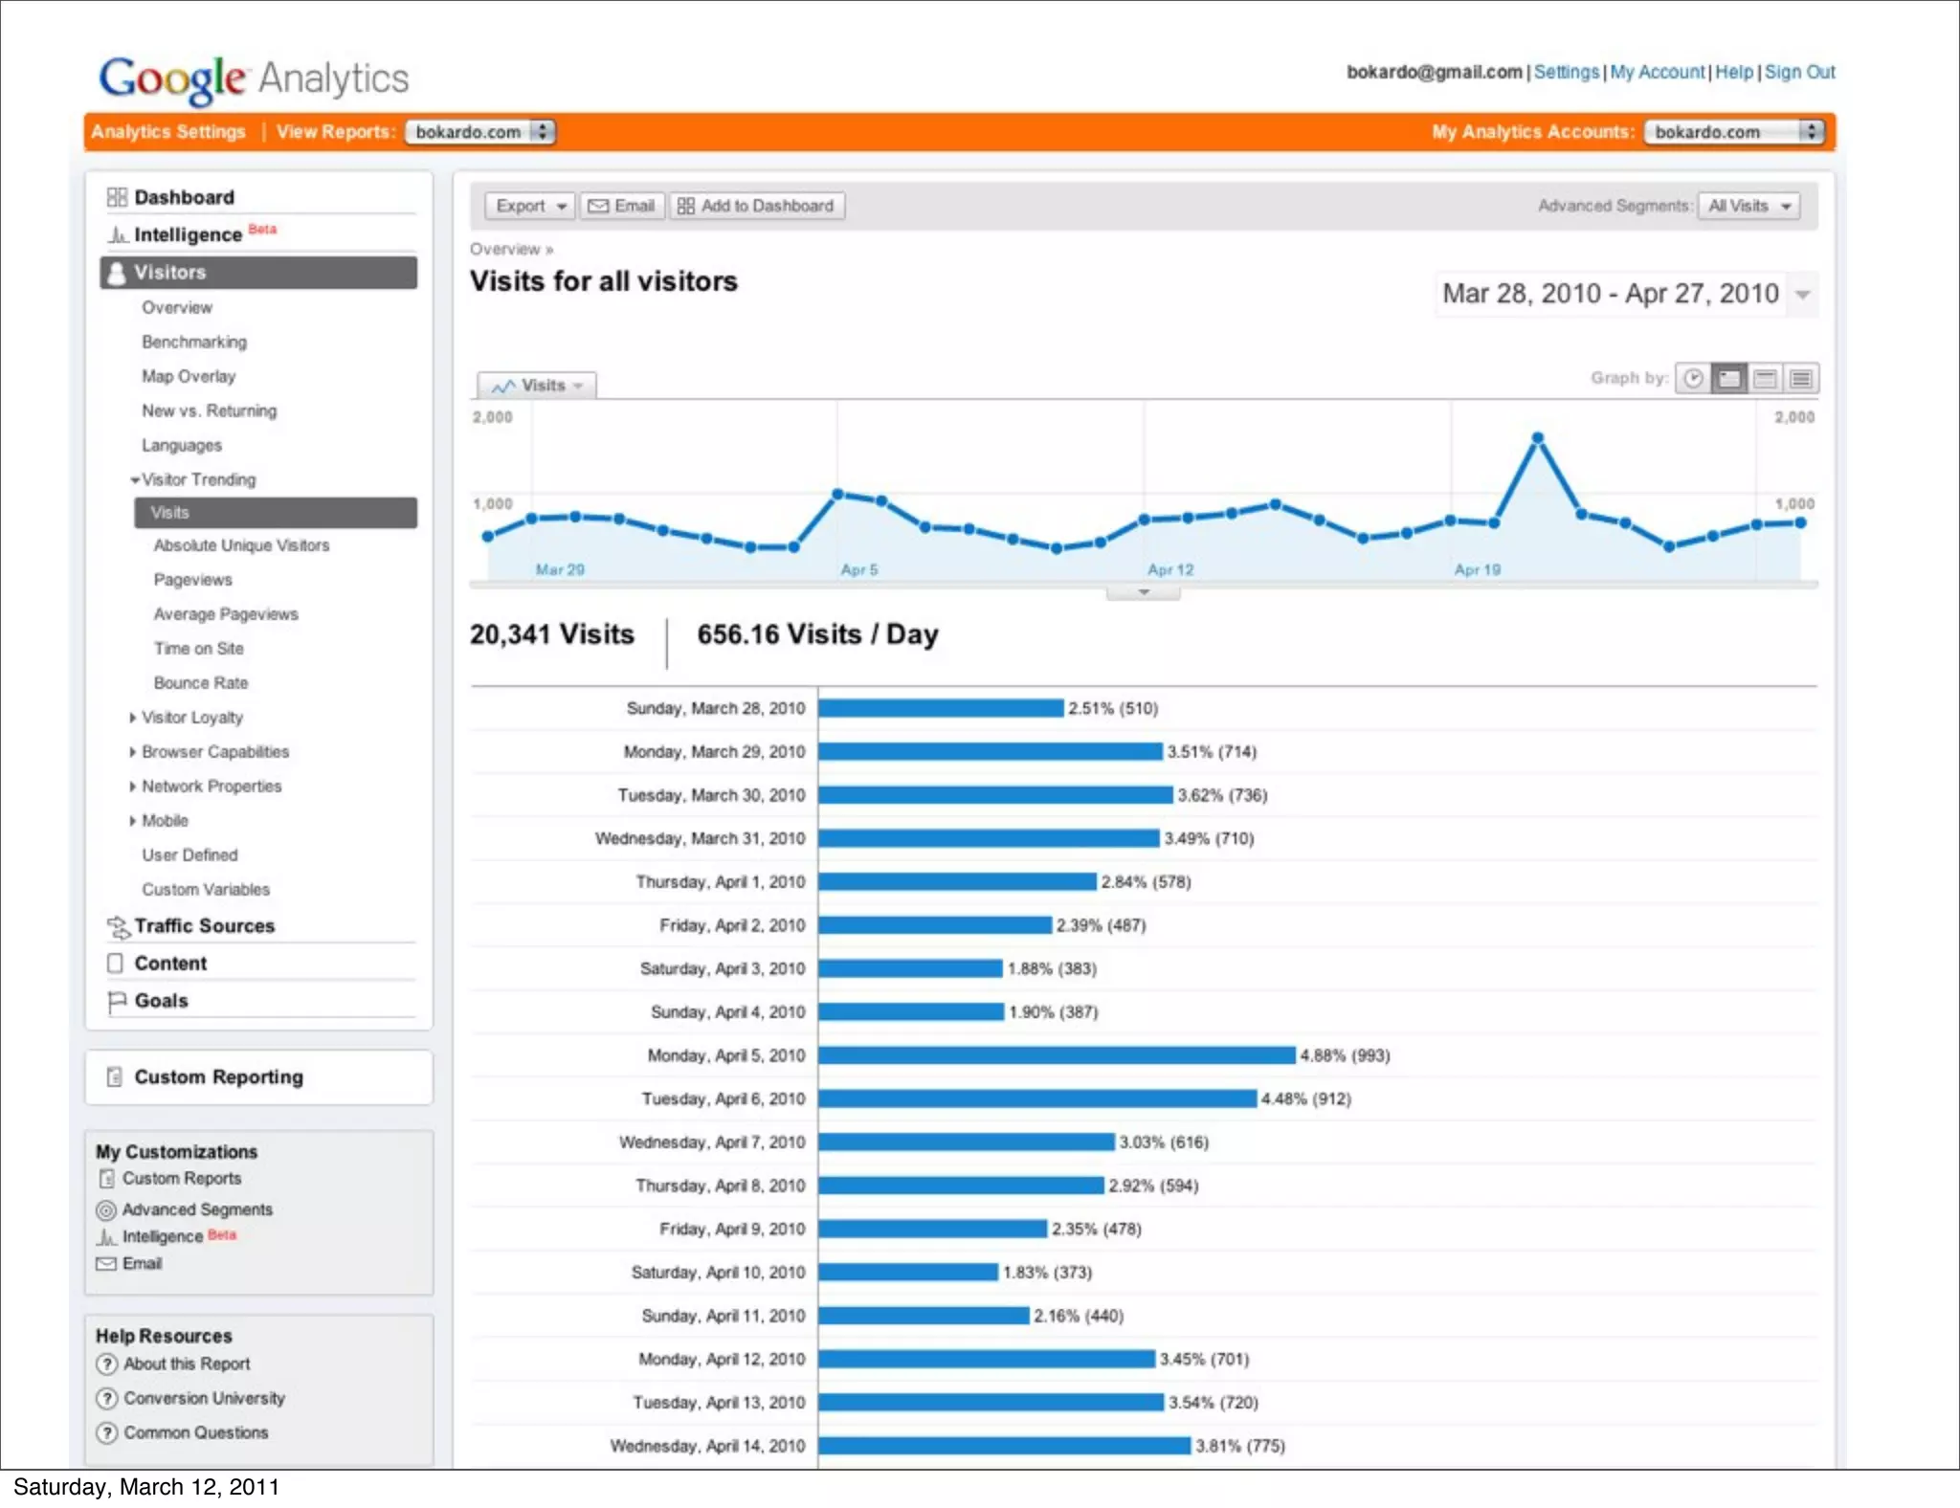Open the Visits metric graph tab

pos(537,386)
